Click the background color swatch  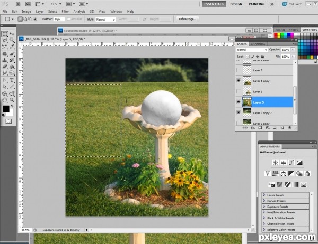(x=11, y=113)
